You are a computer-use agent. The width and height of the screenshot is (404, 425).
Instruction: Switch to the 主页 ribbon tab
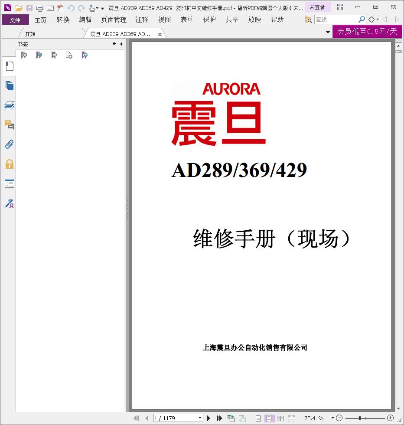click(x=40, y=20)
